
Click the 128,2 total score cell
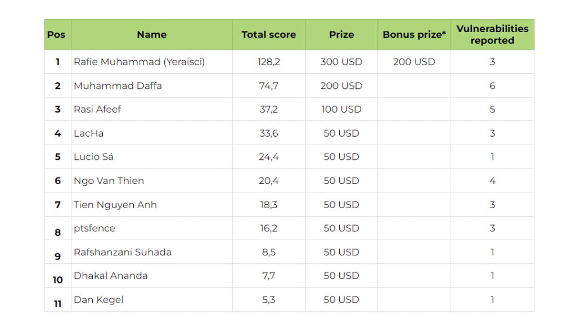268,62
